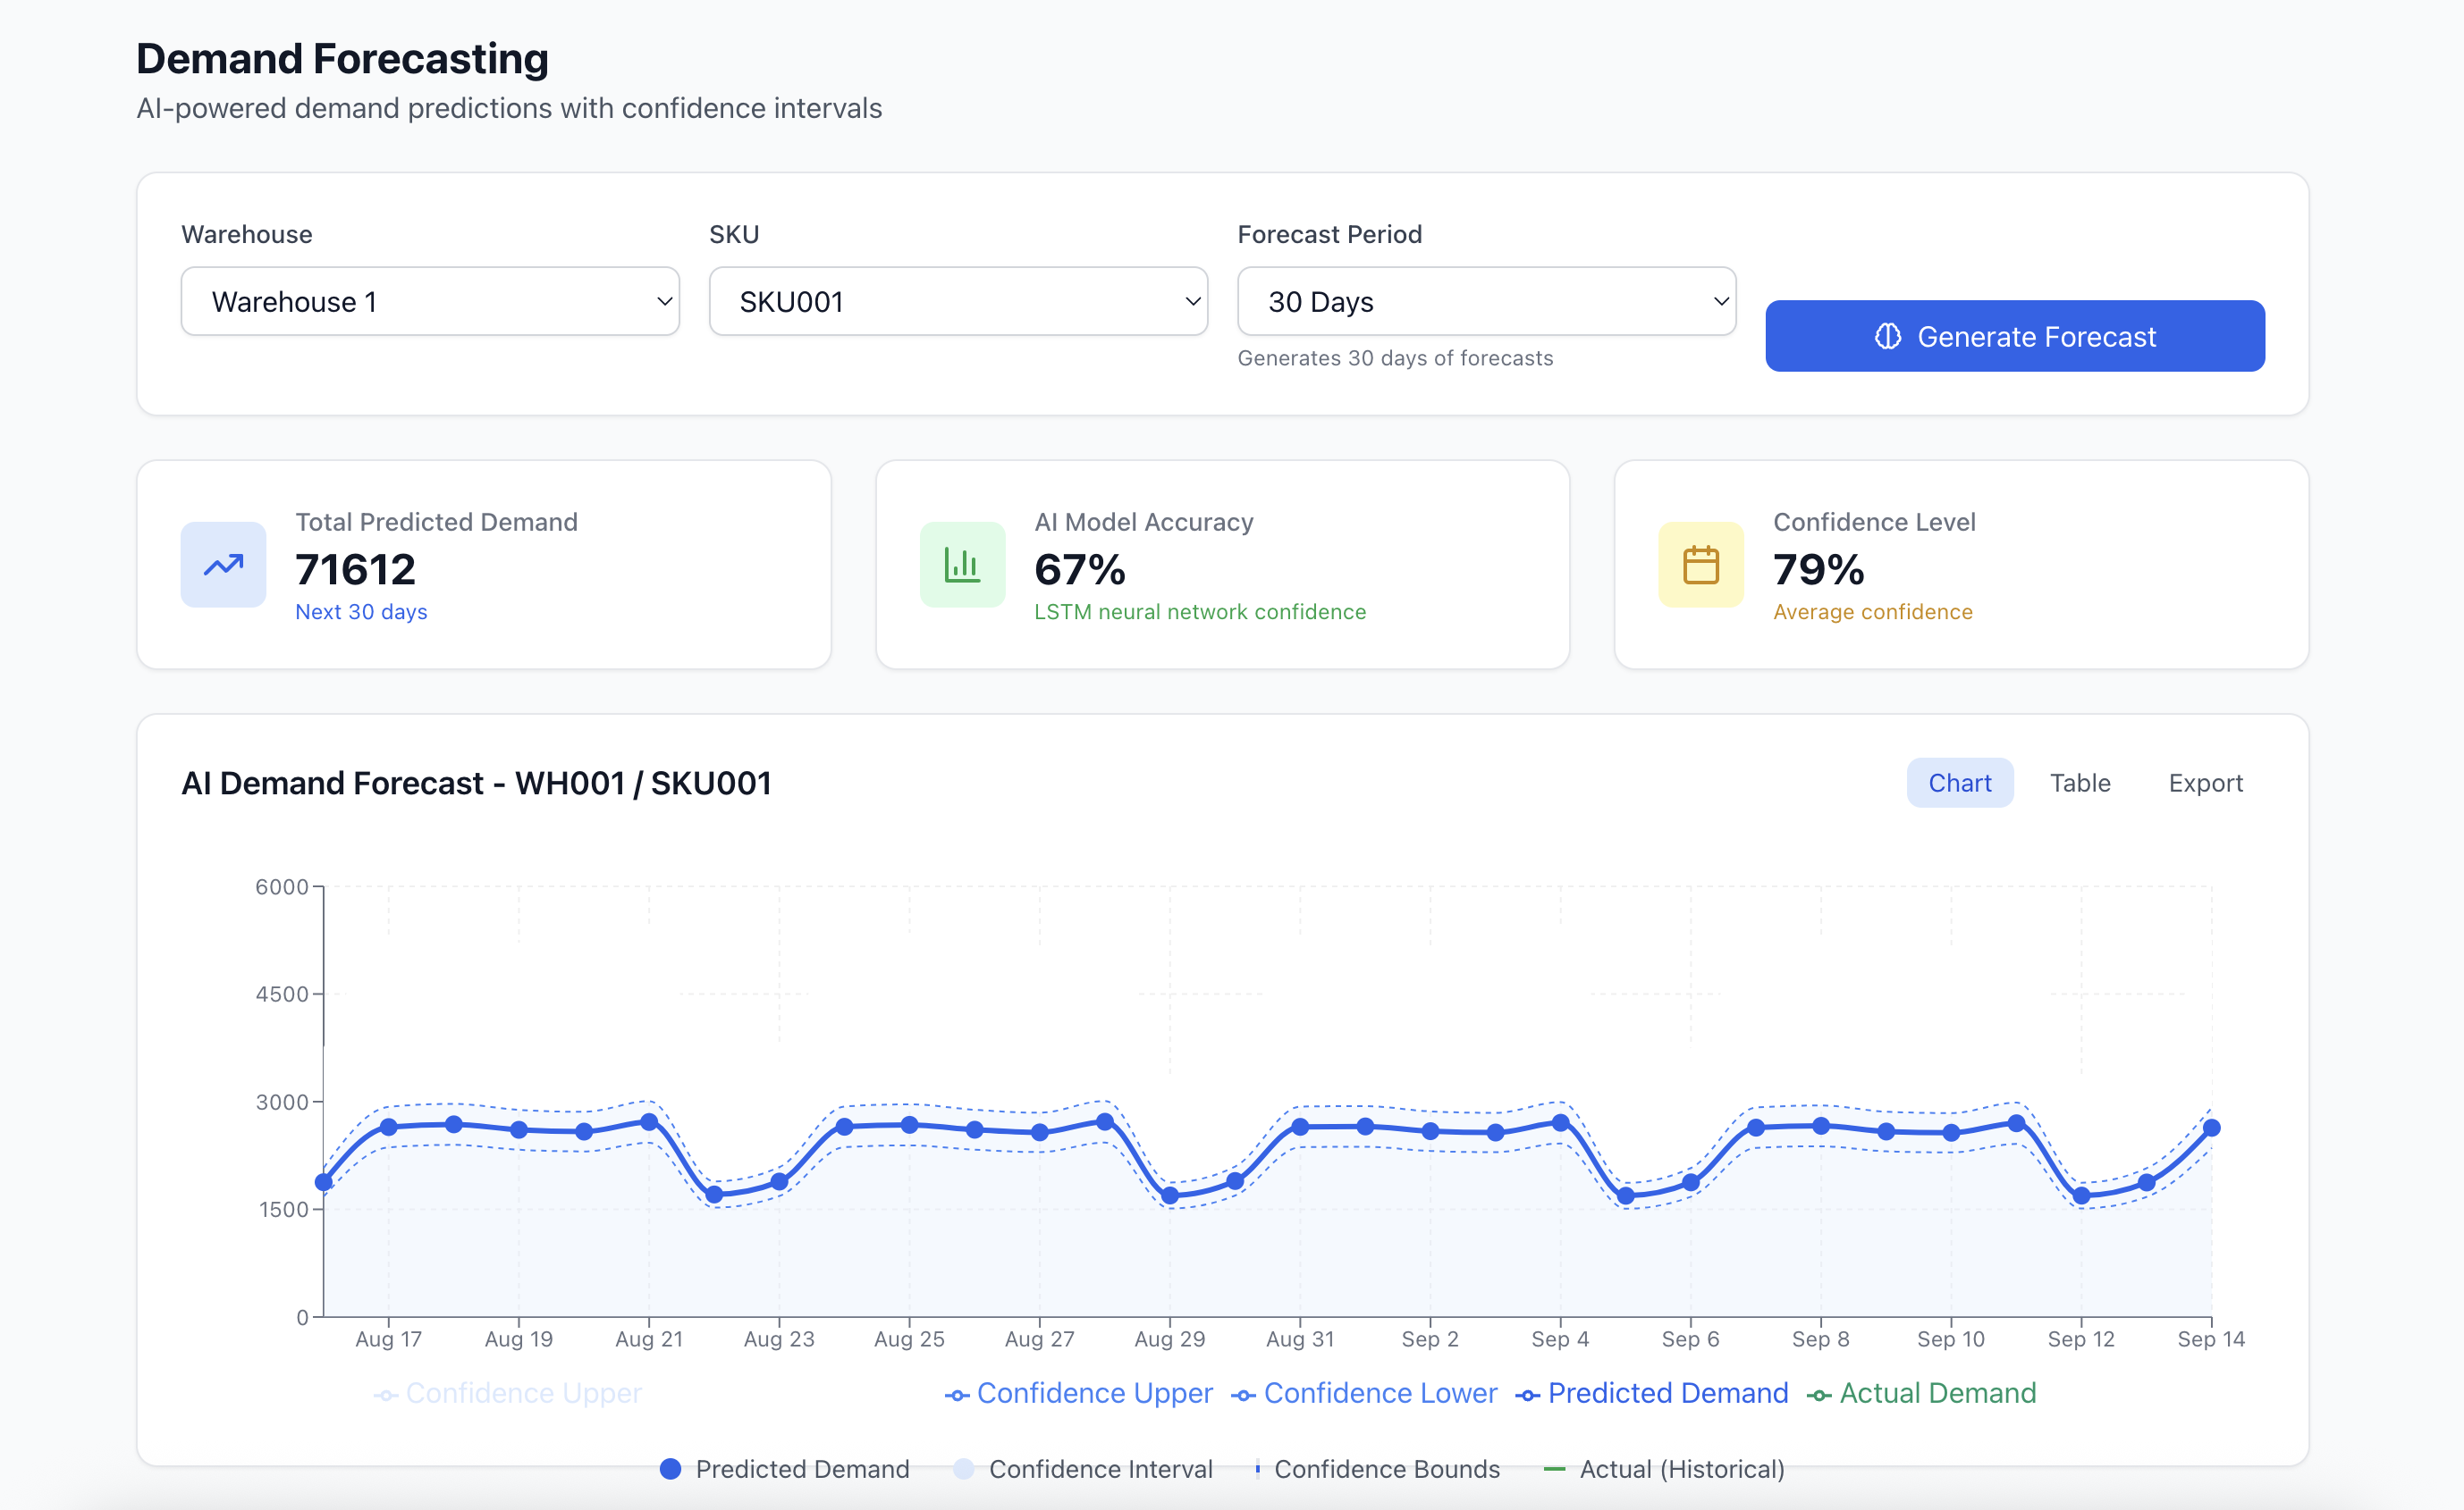Click the yellow calendar confidence icon
2464x1510 pixels.
click(1700, 565)
